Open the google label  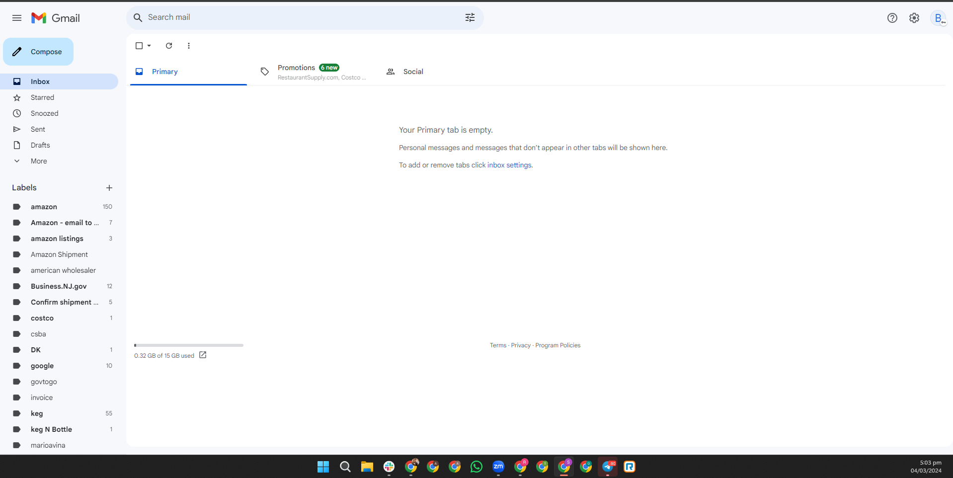point(59,366)
